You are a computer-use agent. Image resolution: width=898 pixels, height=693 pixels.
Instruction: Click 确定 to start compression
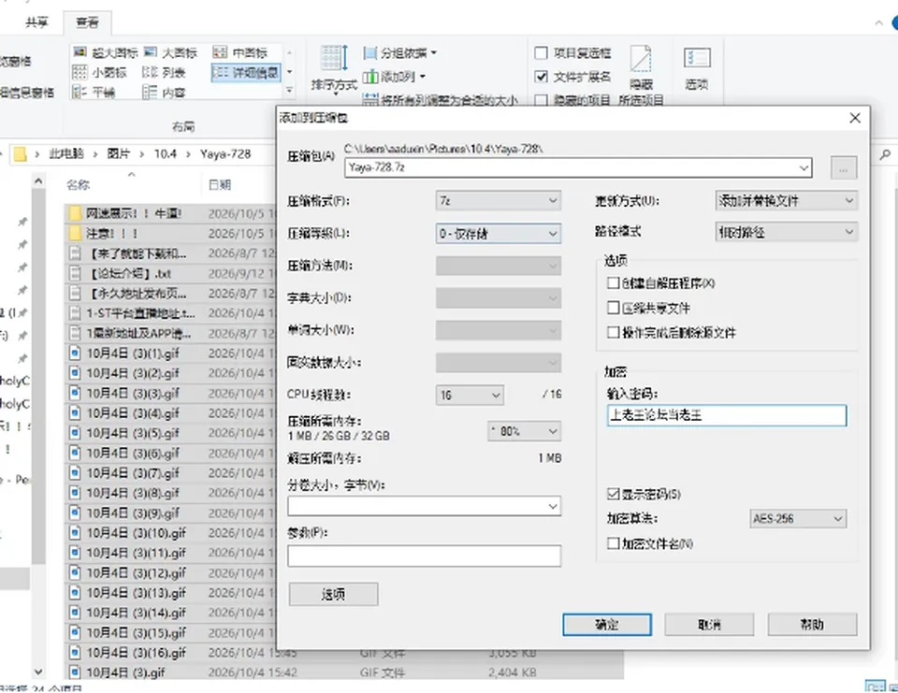click(607, 625)
